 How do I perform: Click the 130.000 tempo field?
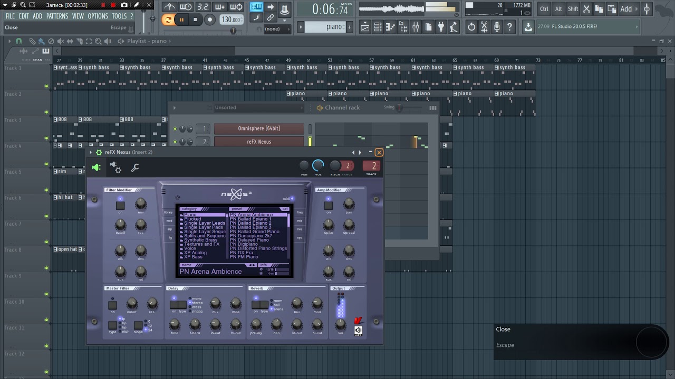click(231, 19)
